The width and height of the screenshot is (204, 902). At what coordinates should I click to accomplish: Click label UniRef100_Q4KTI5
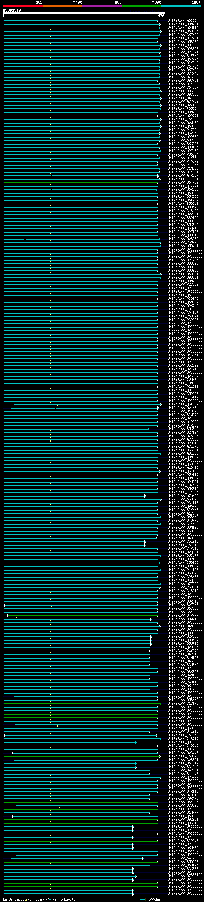coord(183,791)
